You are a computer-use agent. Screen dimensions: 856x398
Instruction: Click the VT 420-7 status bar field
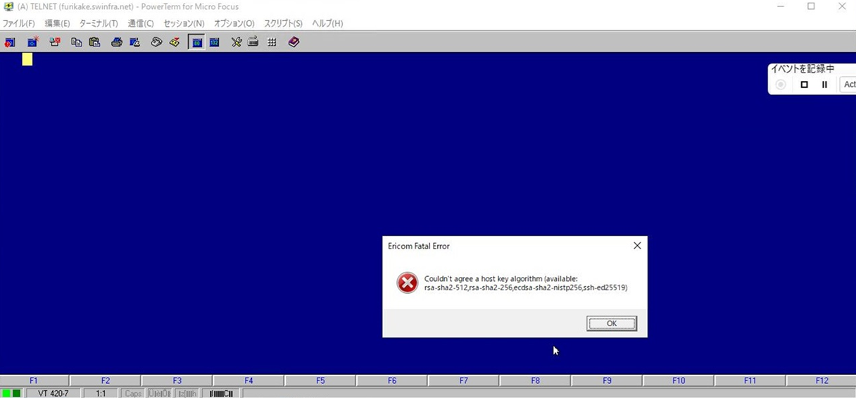pyautogui.click(x=53, y=393)
